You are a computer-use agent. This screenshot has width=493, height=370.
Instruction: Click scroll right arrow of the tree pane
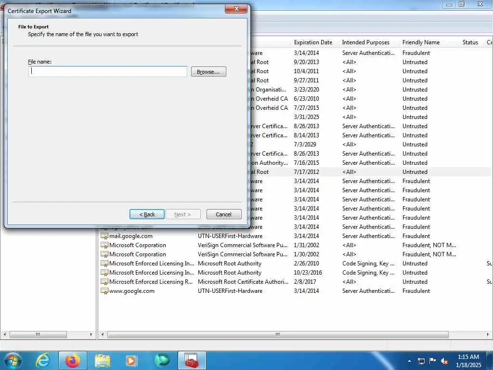click(x=91, y=334)
